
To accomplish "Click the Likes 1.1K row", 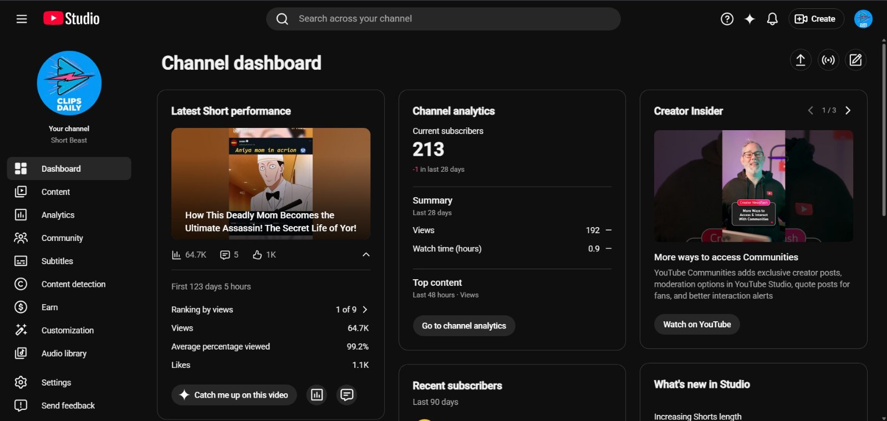I will (271, 365).
